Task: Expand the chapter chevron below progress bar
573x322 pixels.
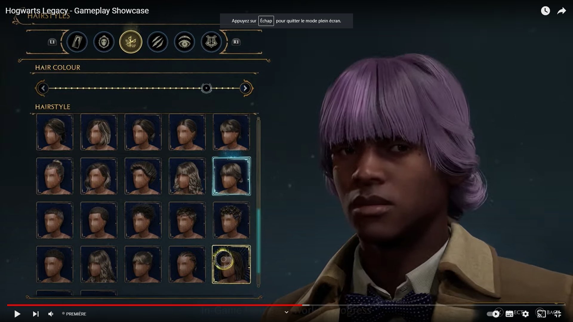Action: [x=286, y=312]
